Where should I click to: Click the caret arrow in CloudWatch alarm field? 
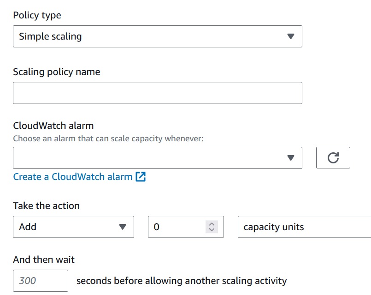point(290,158)
